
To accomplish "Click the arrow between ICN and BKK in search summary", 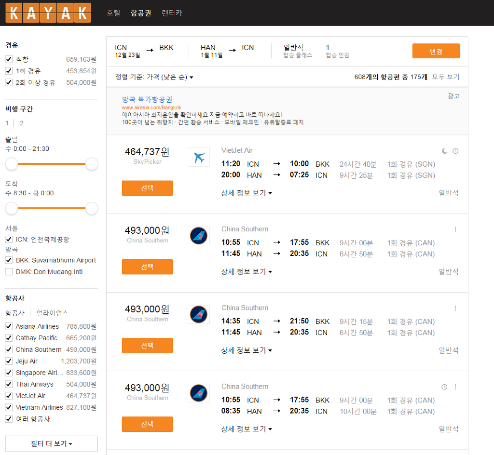I will (150, 50).
